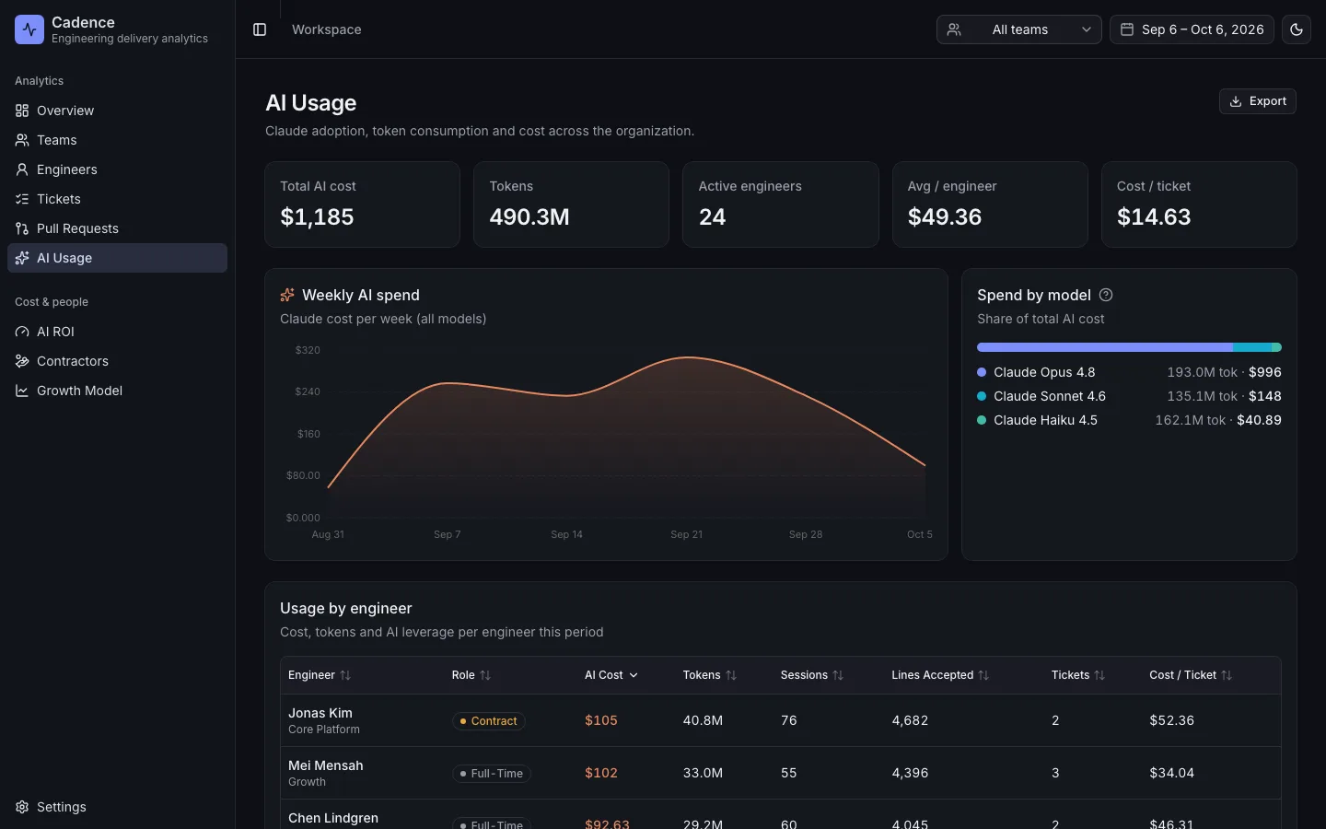Click the Growth Model chart icon

[x=22, y=391]
